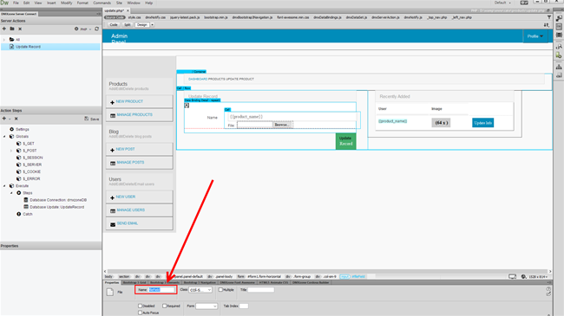This screenshot has width=564, height=316.
Task: Click the Tab Index input field
Action: [244, 306]
